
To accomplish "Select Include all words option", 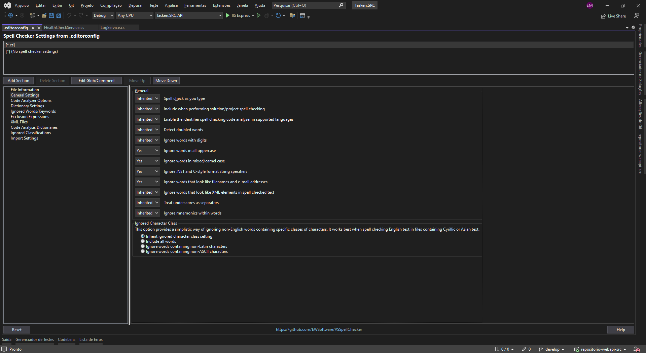I will (x=143, y=241).
